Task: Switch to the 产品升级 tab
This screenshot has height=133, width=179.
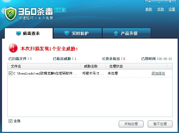Action: pyautogui.click(x=126, y=33)
